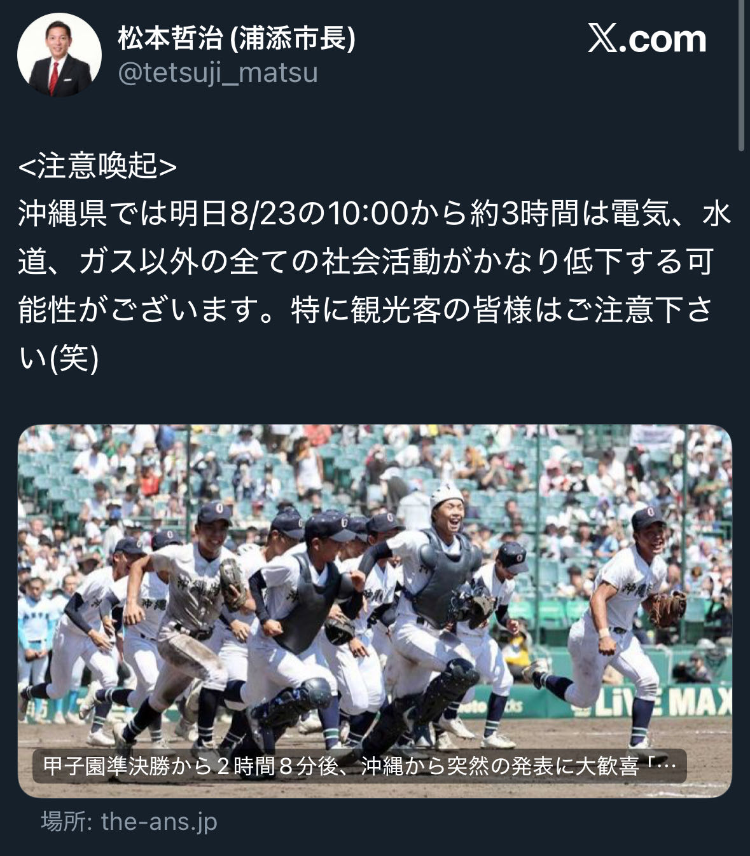Open 松本哲治's profile avatar photo
Viewport: 750px width, 856px height.
tap(59, 55)
